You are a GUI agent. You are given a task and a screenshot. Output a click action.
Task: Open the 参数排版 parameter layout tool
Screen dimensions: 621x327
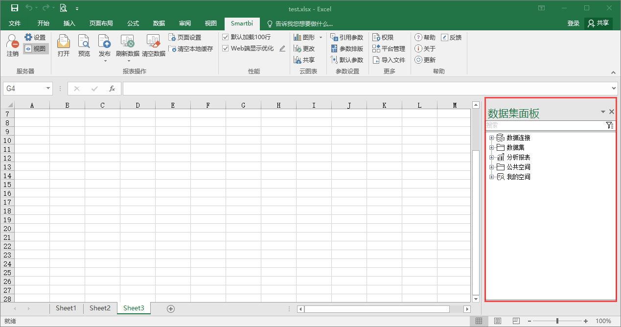coord(347,48)
